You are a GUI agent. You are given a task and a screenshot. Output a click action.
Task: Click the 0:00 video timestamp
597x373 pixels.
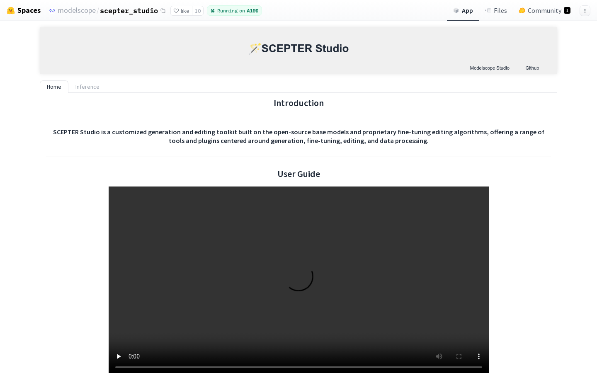[134, 356]
